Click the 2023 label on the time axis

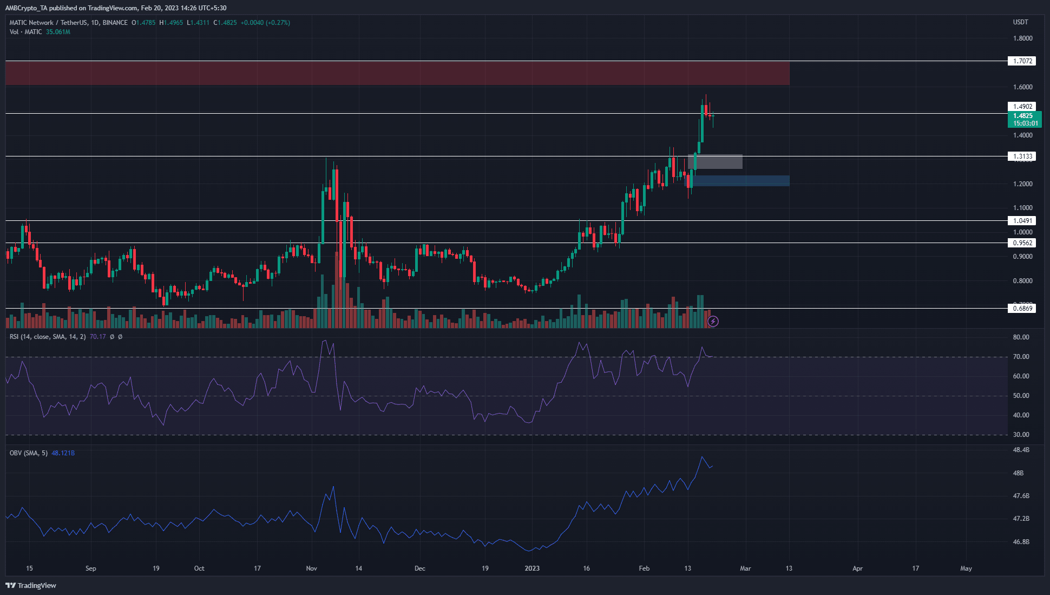532,568
